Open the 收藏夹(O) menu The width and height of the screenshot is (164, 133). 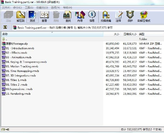[x=42, y=8]
